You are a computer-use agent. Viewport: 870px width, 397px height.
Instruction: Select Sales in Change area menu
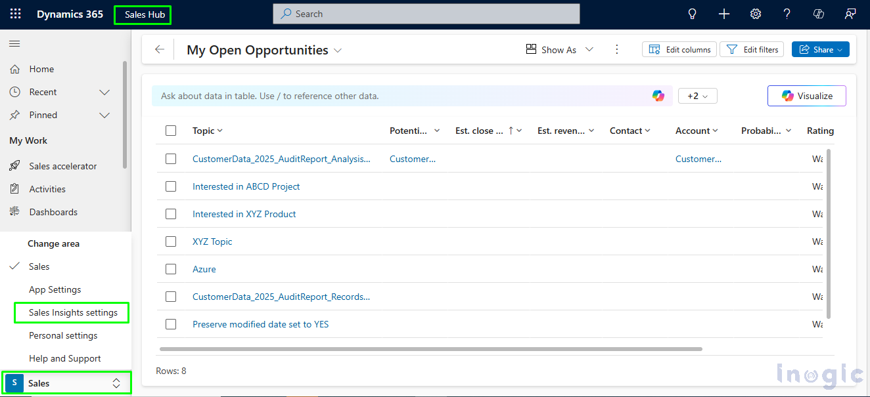39,266
